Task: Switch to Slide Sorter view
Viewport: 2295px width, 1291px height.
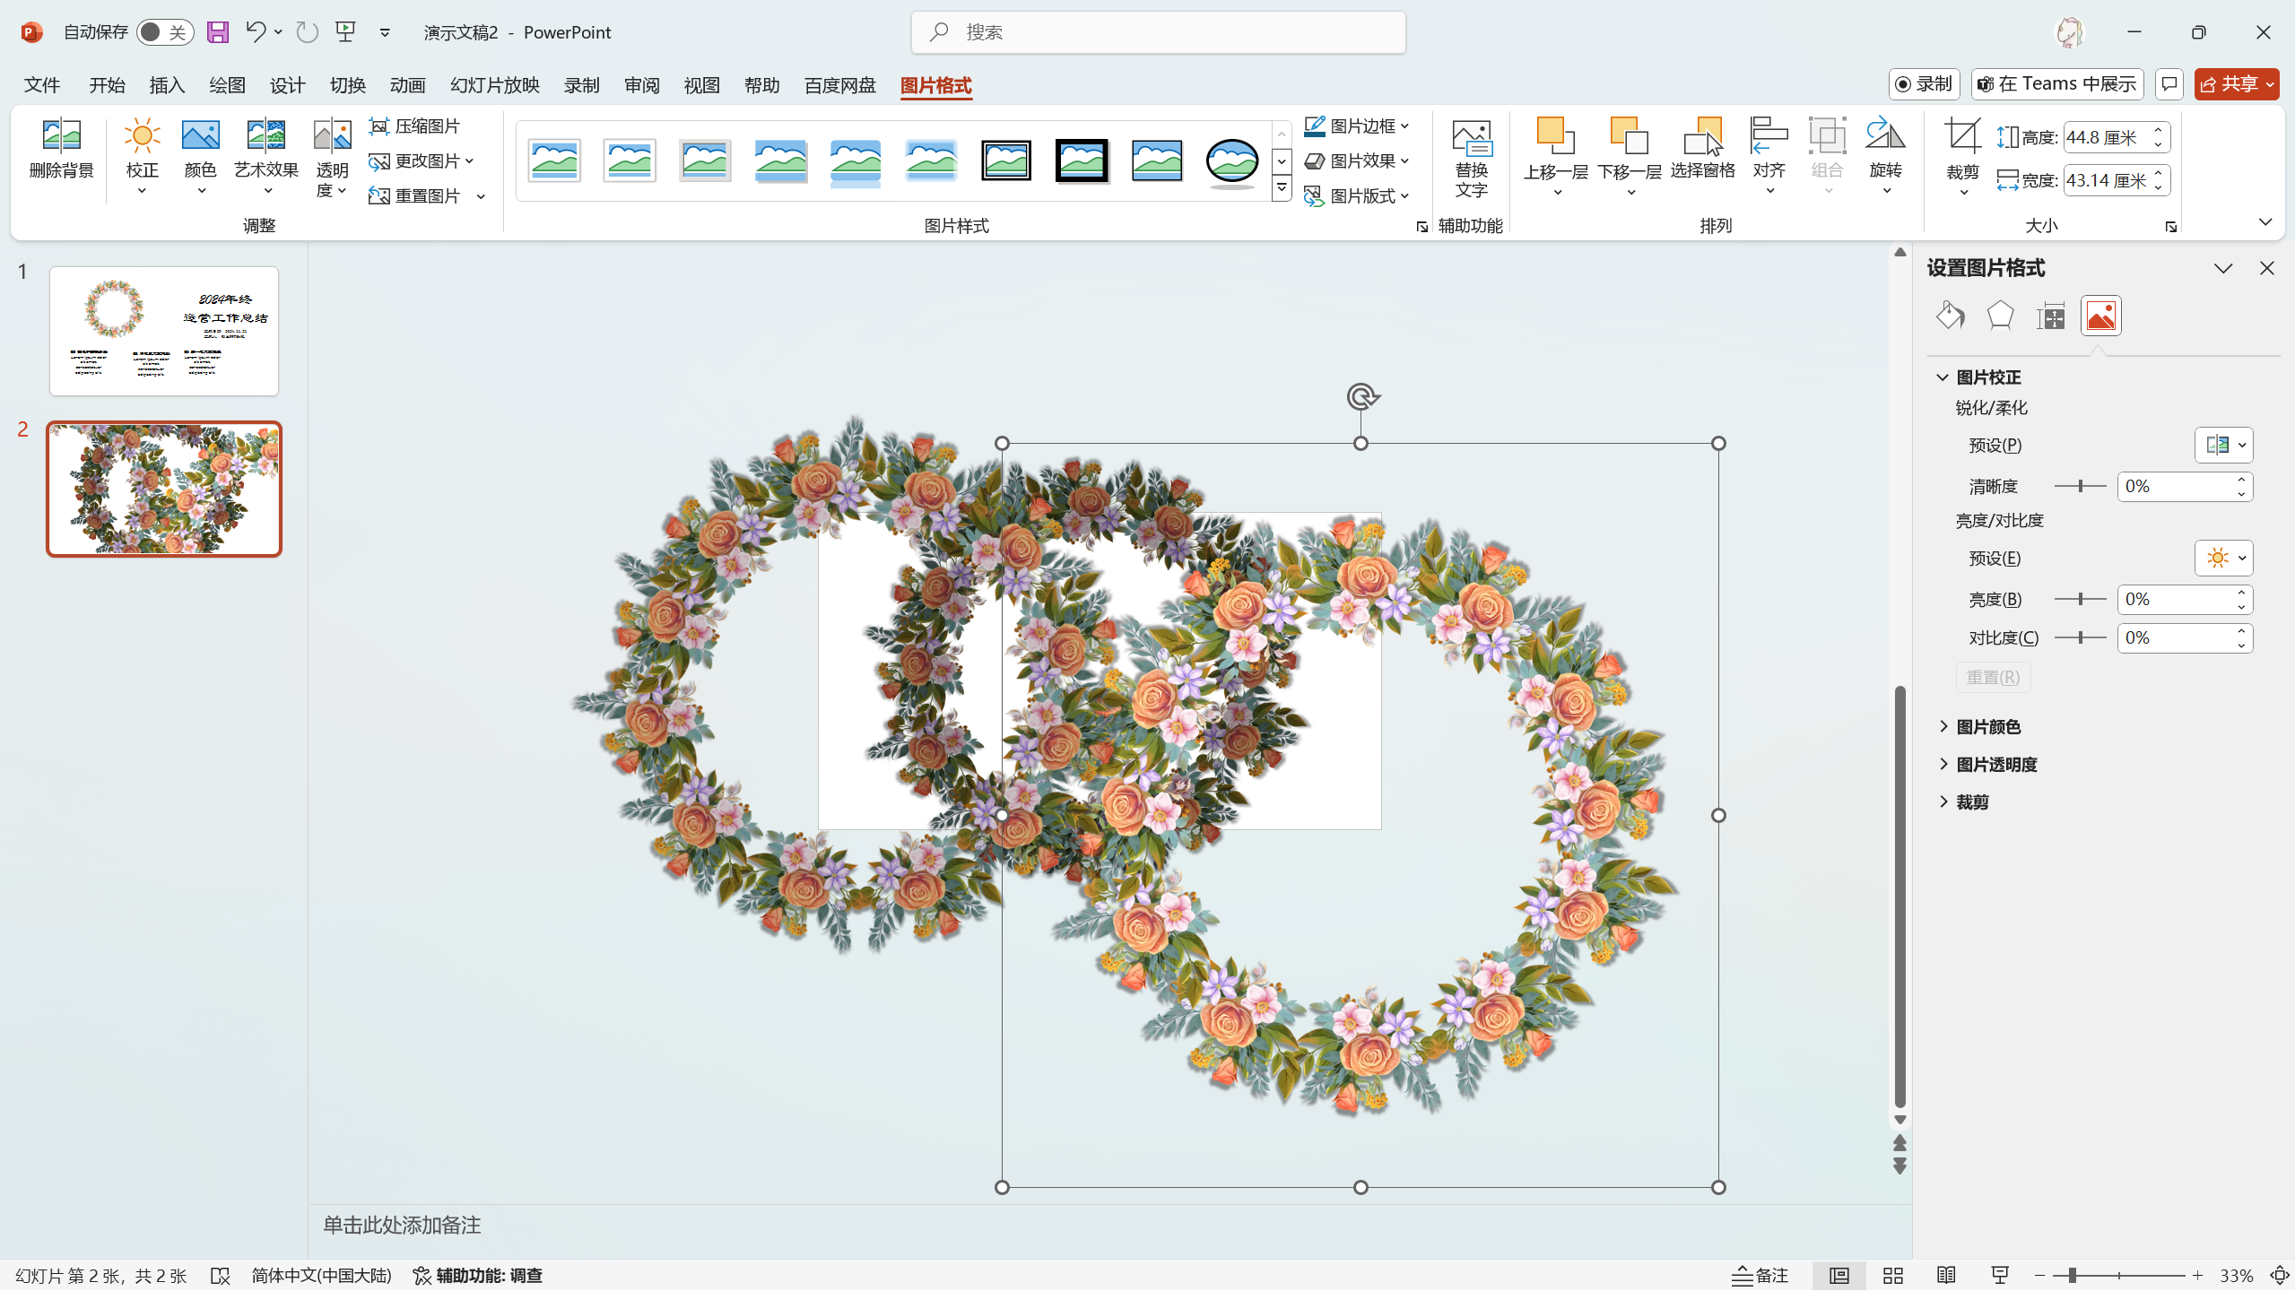Action: click(x=1893, y=1275)
